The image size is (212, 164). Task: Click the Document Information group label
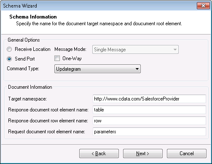click(30, 87)
